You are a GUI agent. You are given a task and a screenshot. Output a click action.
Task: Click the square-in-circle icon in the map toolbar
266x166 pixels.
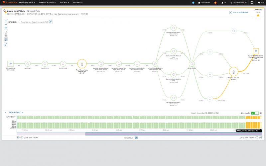click(x=6, y=36)
